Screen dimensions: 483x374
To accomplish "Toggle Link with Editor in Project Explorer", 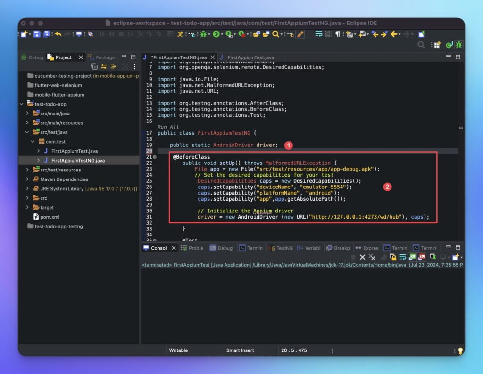I will point(104,66).
